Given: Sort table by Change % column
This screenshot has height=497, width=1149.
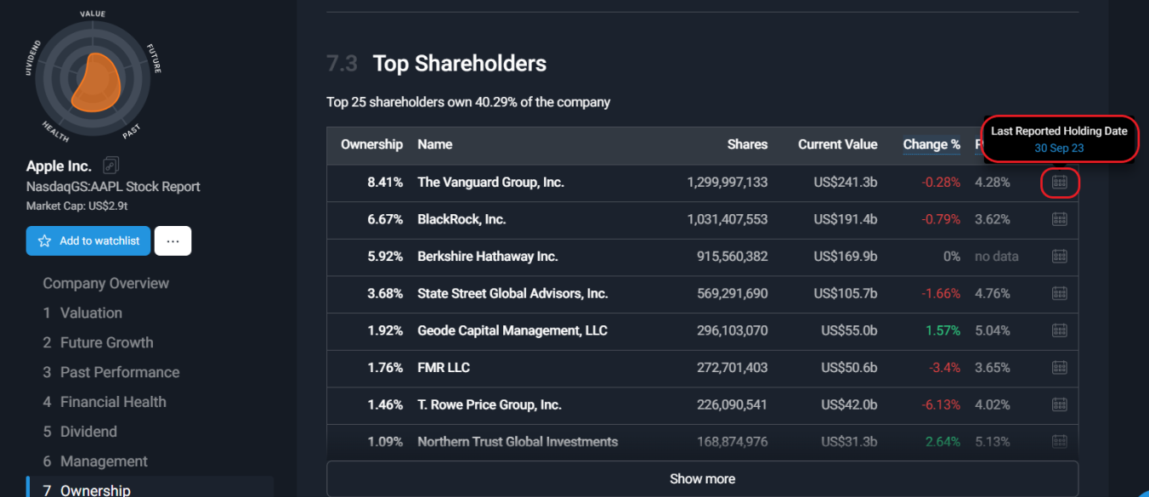Looking at the screenshot, I should pyautogui.click(x=931, y=145).
